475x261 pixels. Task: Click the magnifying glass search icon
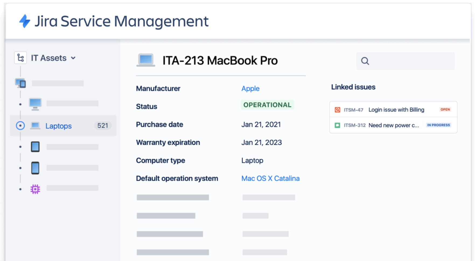[365, 61]
